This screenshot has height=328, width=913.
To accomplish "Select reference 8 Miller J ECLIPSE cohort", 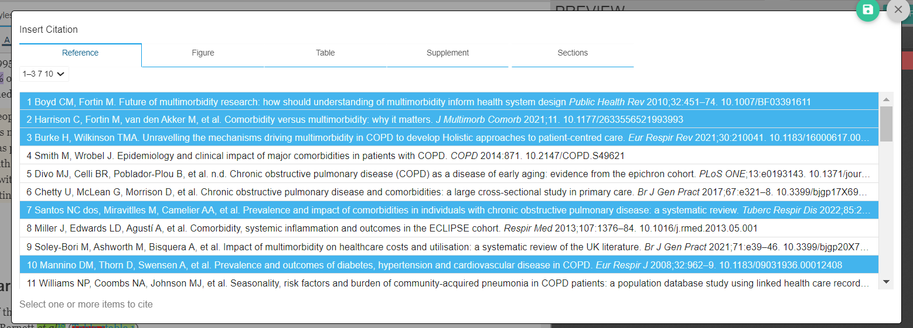I will (449, 229).
